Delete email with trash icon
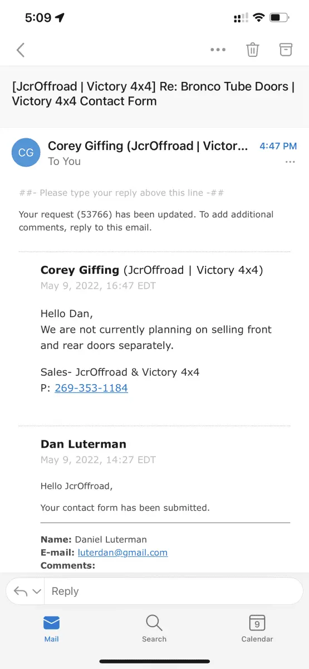 point(253,50)
